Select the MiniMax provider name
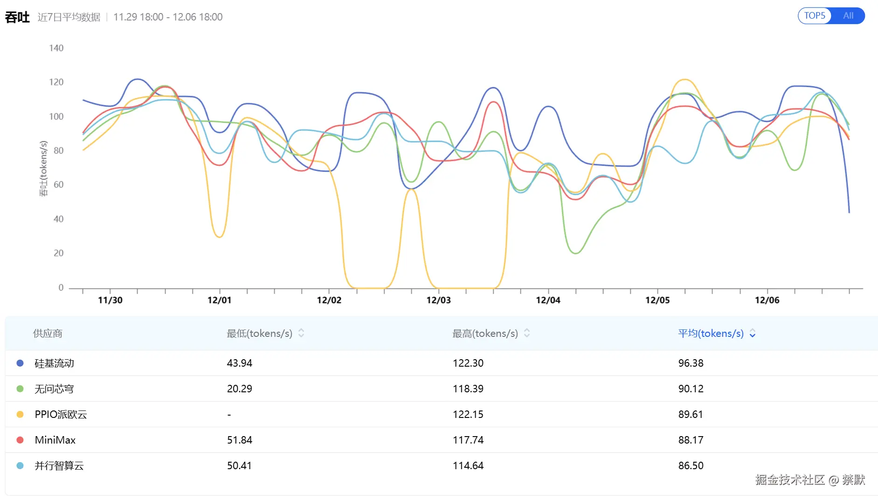This screenshot has width=878, height=499. pos(55,440)
